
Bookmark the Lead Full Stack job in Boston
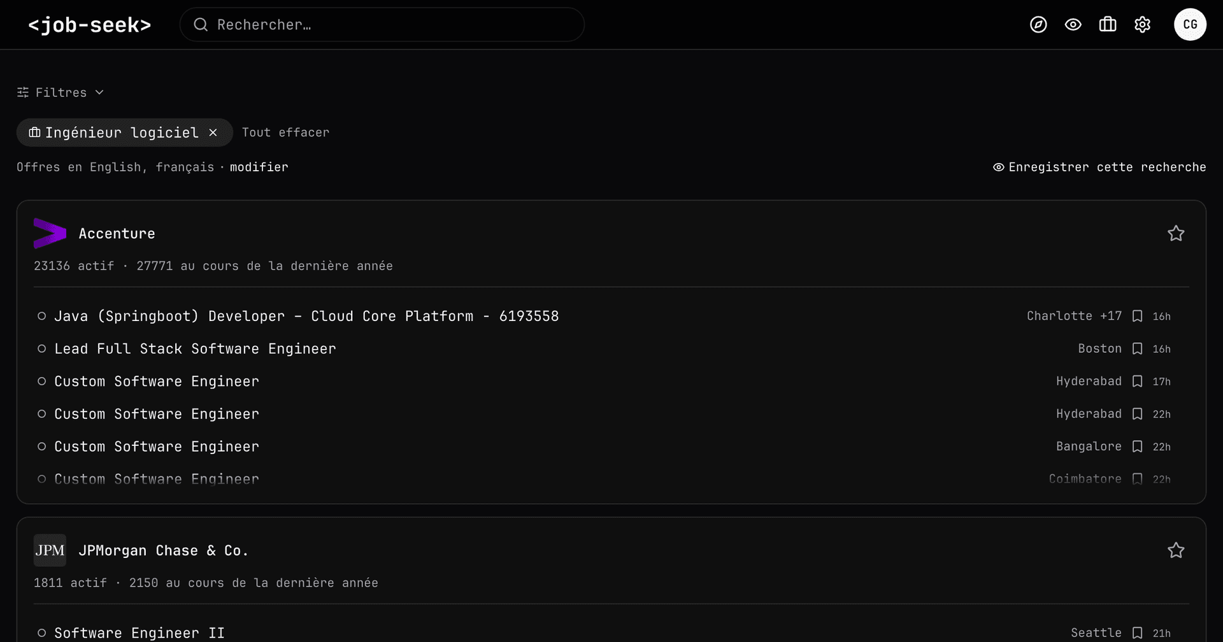point(1137,349)
